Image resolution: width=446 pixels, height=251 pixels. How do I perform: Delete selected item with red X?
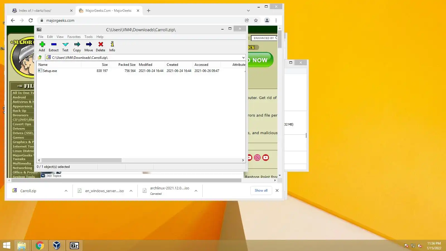click(101, 47)
